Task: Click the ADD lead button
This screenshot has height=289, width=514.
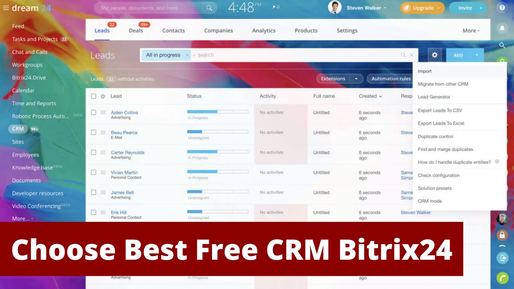Action: point(458,55)
